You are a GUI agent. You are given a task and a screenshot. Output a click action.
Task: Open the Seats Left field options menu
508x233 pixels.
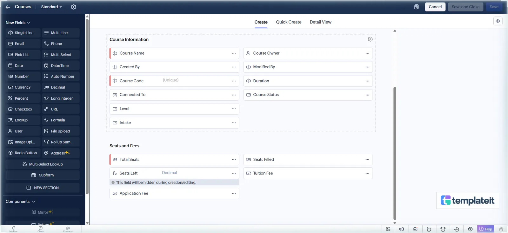pyautogui.click(x=234, y=173)
